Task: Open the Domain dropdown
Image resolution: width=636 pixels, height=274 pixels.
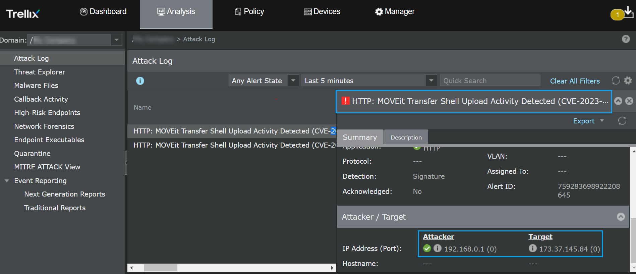Action: pyautogui.click(x=116, y=40)
